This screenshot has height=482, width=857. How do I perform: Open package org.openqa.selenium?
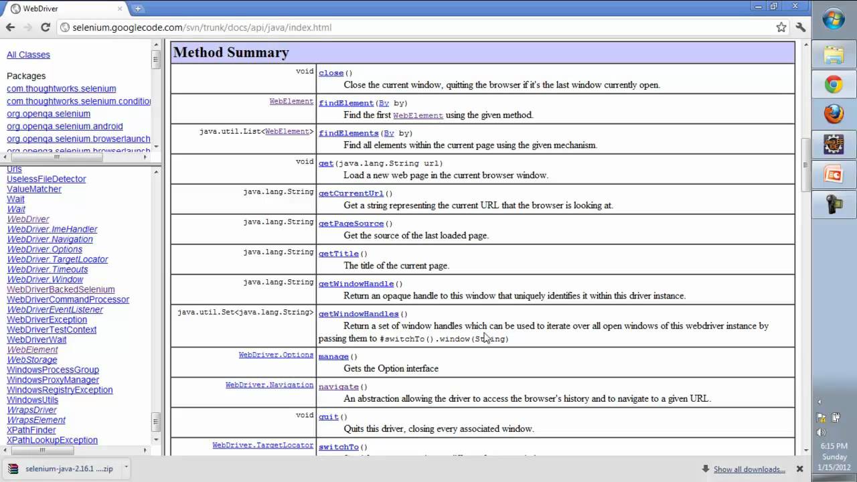pos(48,114)
